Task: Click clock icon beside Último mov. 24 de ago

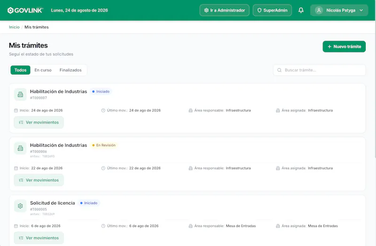Action: point(103,111)
